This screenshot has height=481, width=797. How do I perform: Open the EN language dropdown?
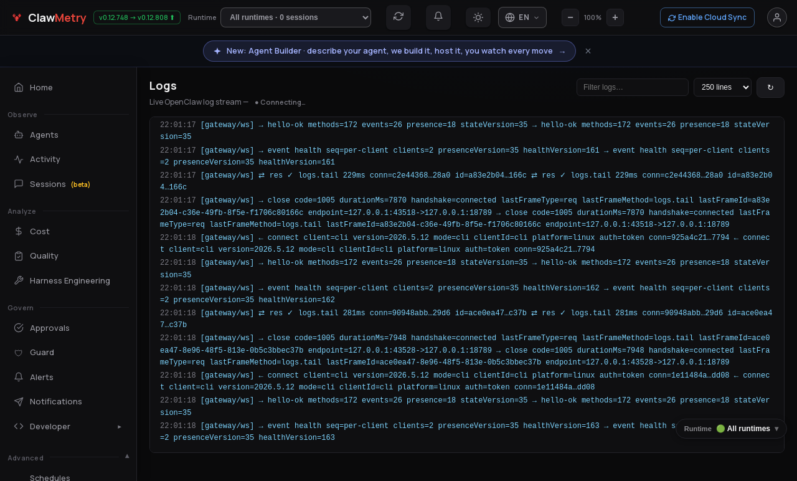tap(522, 17)
